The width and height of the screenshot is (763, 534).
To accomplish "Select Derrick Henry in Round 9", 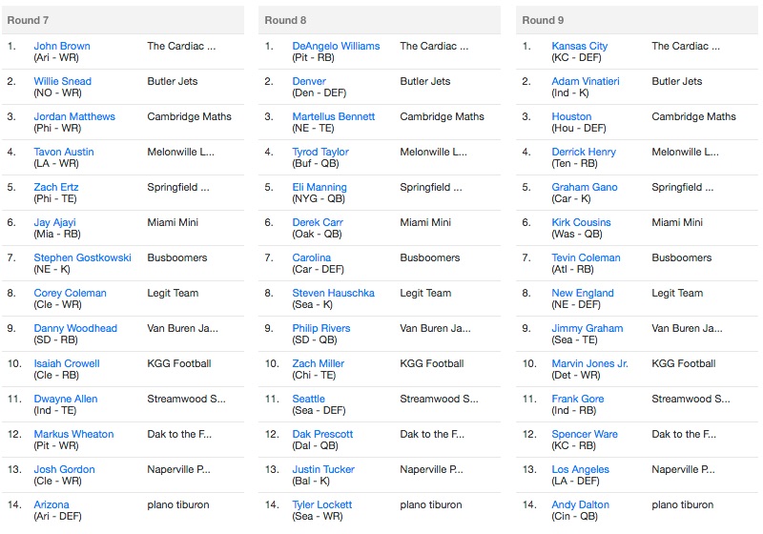I will coord(584,152).
